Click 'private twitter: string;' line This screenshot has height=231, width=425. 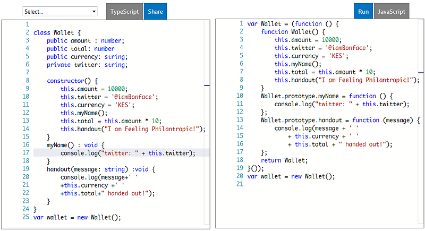pos(87,65)
